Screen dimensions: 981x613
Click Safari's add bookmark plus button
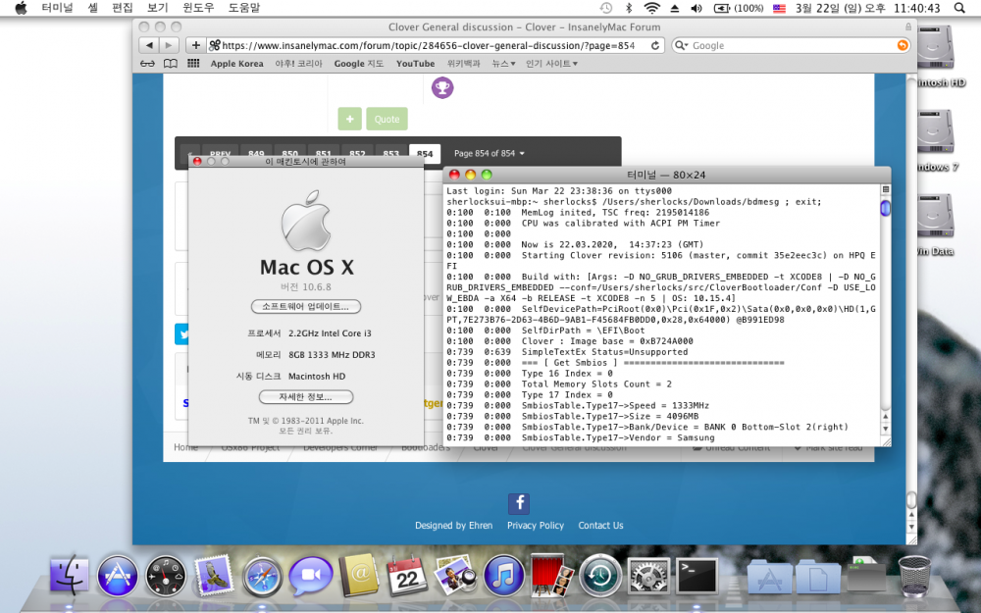[x=196, y=46]
